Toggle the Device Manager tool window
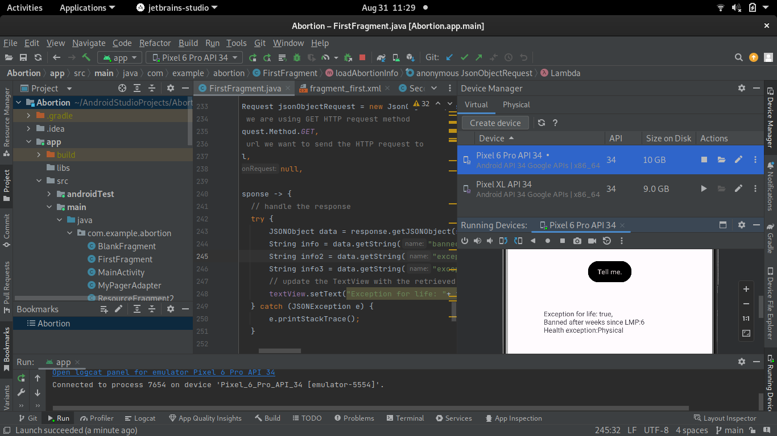The width and height of the screenshot is (777, 436). tap(770, 118)
